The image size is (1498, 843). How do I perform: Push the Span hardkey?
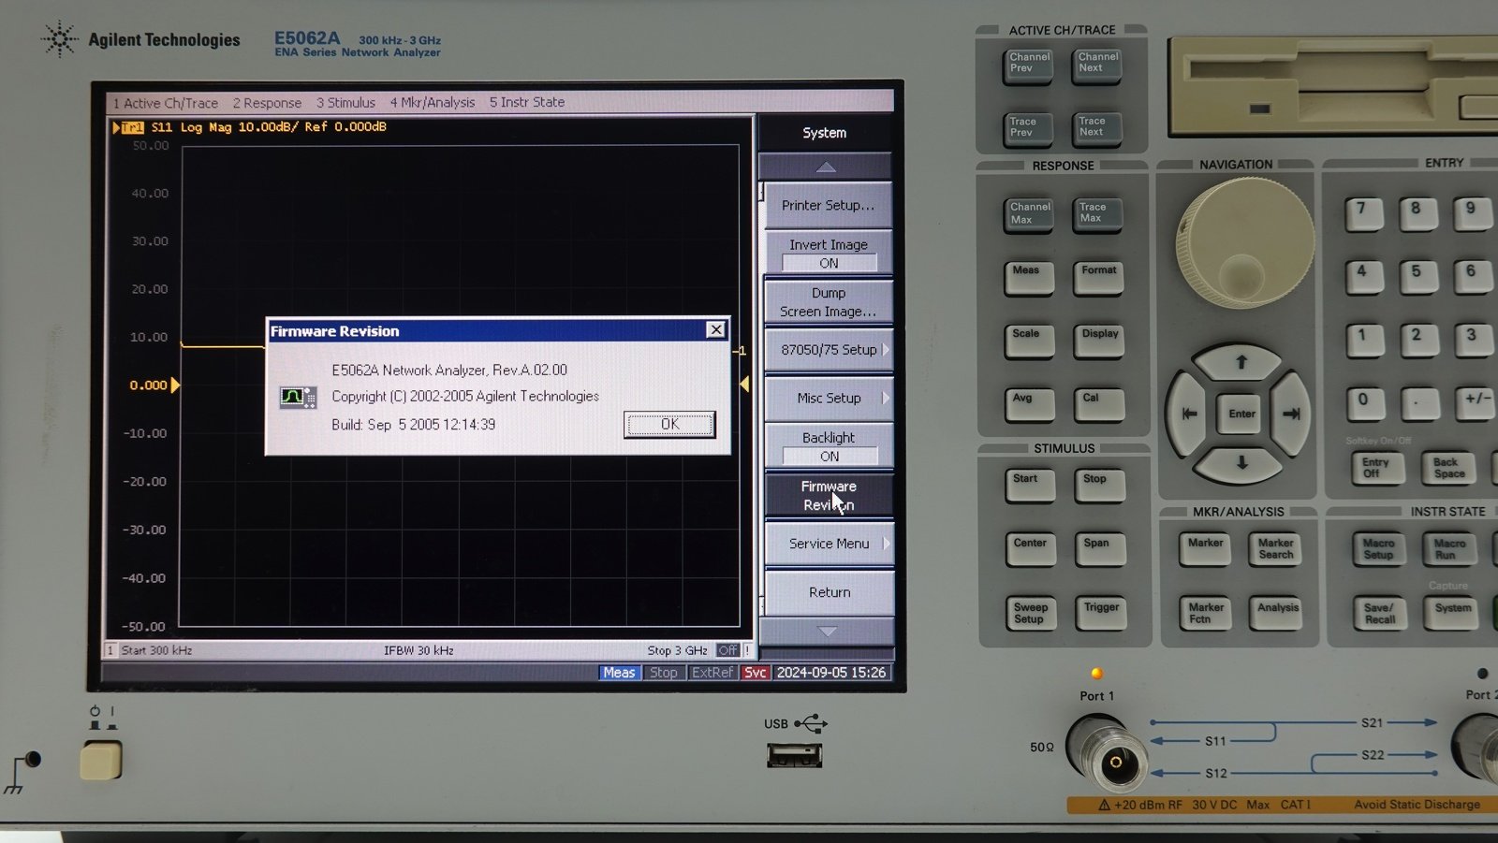point(1101,550)
